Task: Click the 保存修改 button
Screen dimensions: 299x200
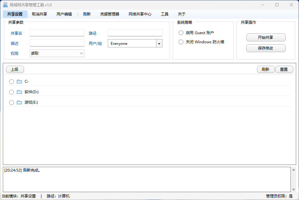Action: (x=266, y=48)
